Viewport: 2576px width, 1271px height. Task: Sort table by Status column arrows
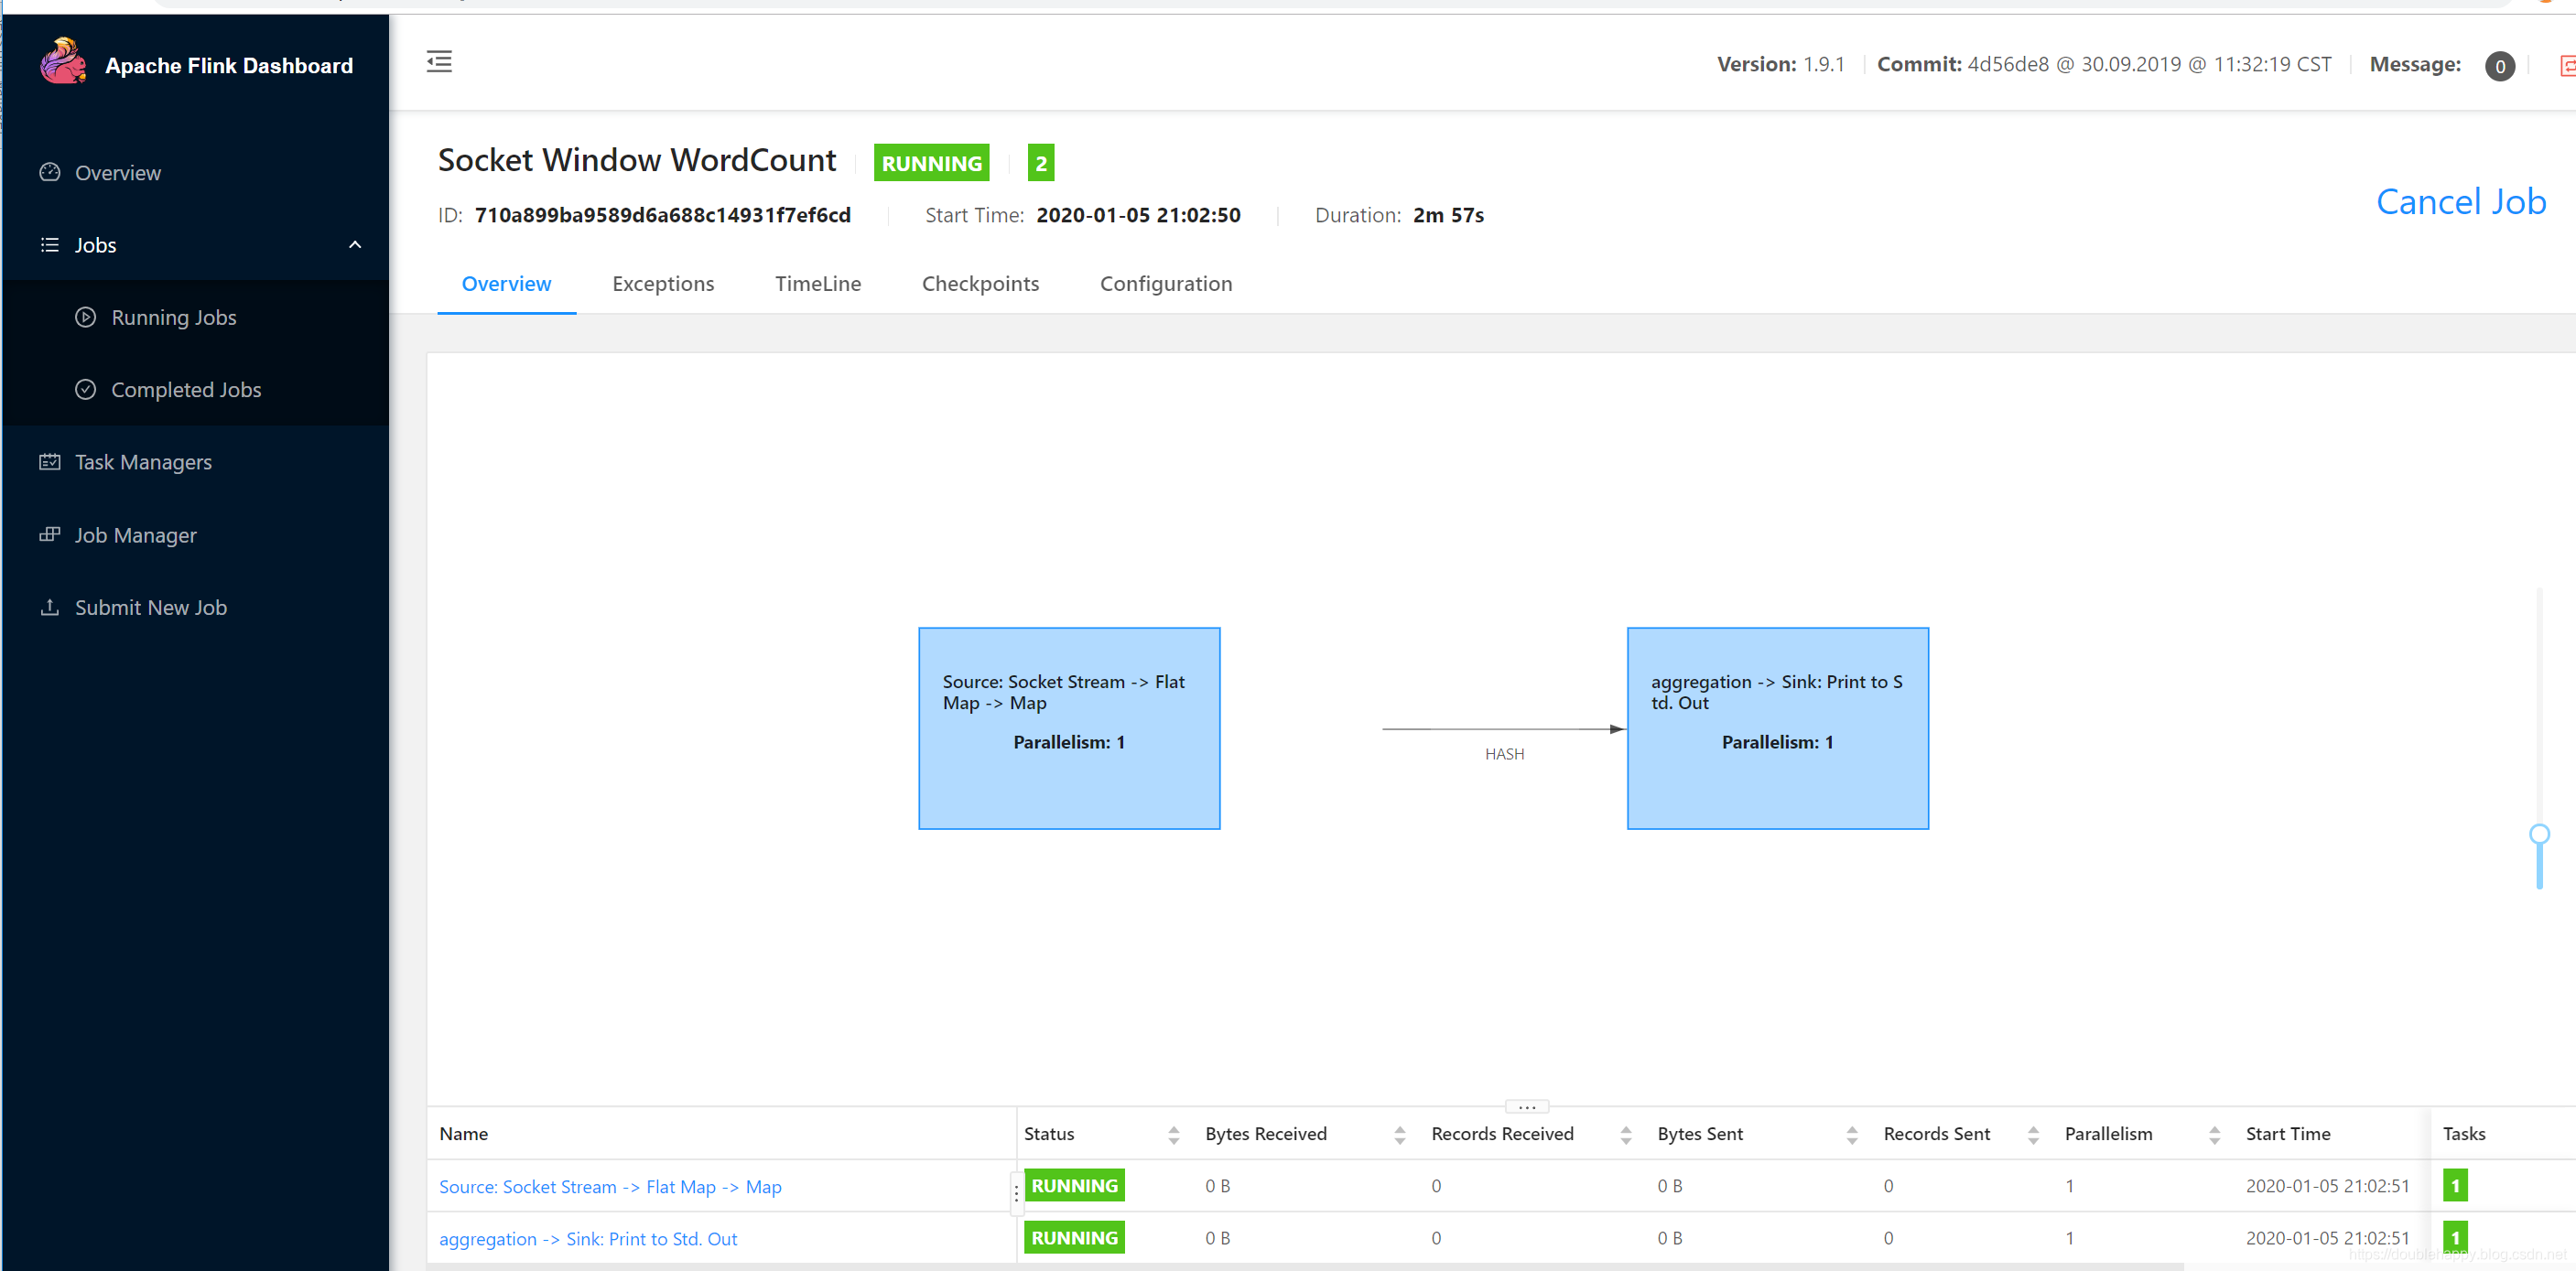coord(1173,1134)
